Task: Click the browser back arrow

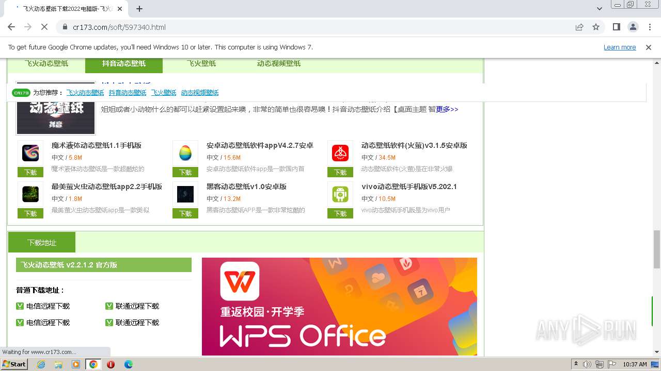Action: (11, 27)
